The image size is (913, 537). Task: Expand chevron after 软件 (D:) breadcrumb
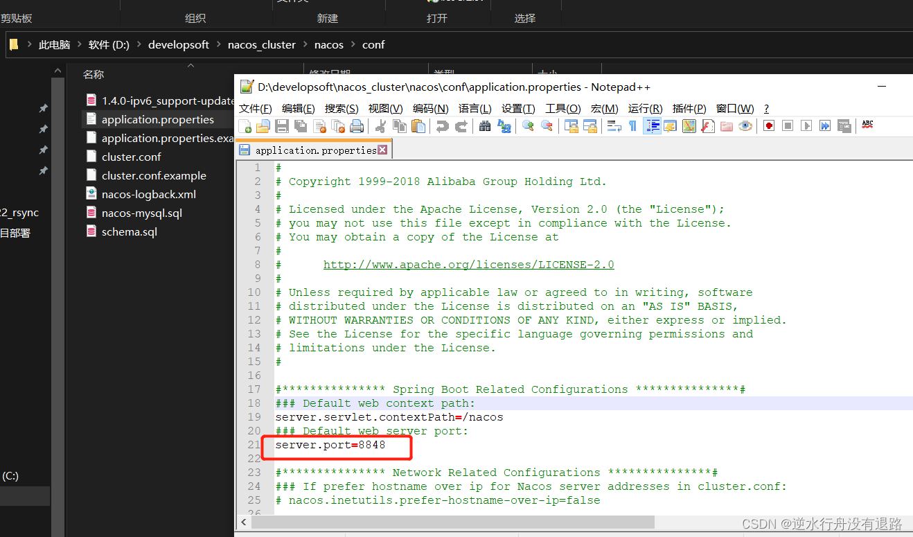(x=139, y=45)
